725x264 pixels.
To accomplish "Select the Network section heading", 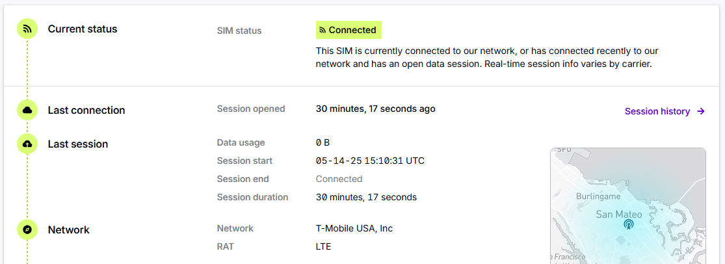I will pyautogui.click(x=69, y=230).
